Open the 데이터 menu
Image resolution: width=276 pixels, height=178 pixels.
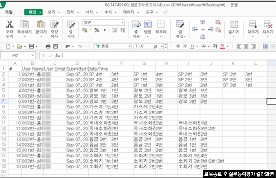[x=129, y=12]
